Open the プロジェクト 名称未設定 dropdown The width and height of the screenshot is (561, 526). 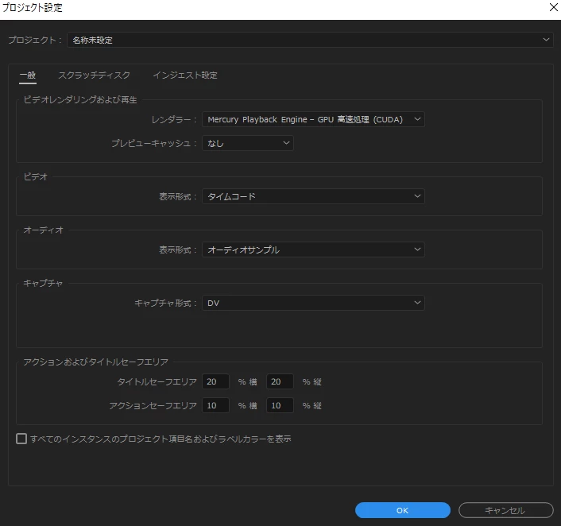310,40
